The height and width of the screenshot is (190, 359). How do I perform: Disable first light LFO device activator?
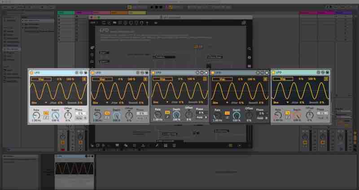tap(31, 73)
